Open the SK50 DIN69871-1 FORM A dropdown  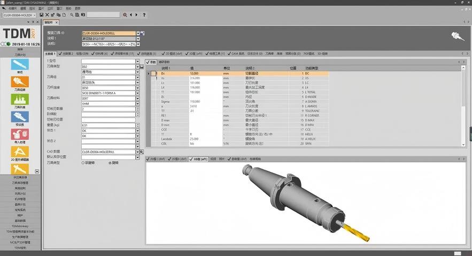137,93
